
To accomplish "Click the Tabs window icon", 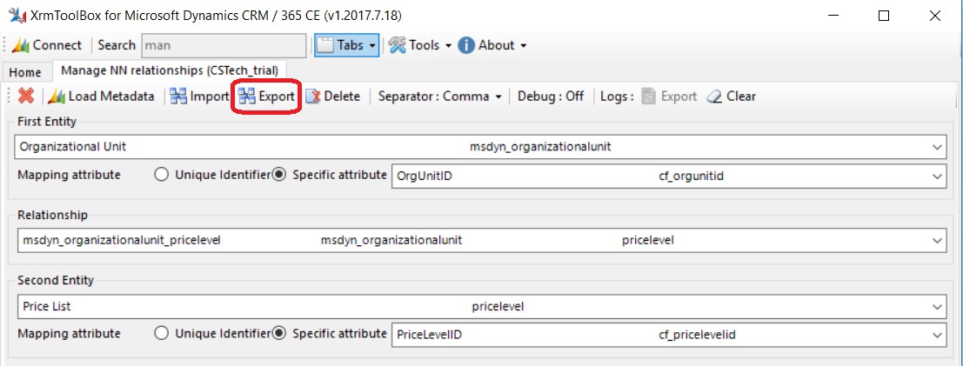I will click(x=324, y=45).
